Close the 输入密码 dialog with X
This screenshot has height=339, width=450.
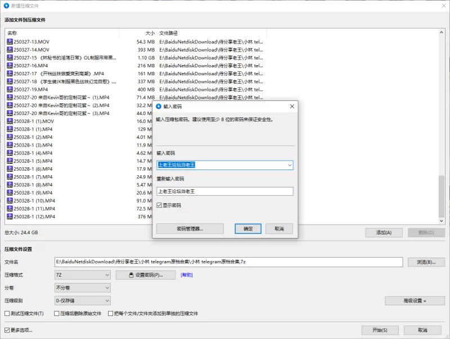(x=292, y=107)
